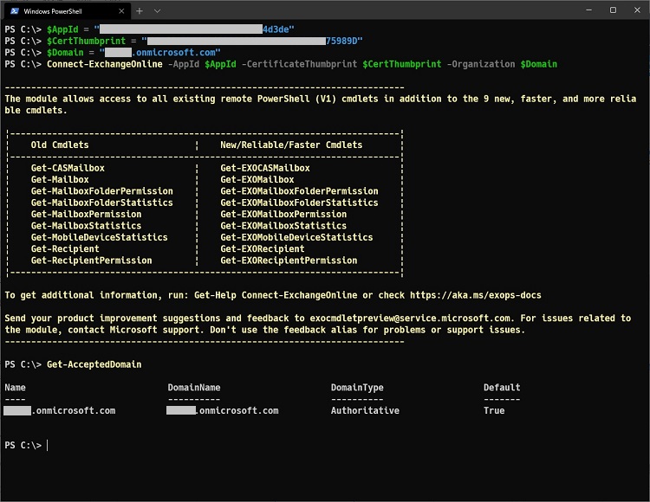This screenshot has height=502, width=650.
Task: Open a new terminal tab
Action: tap(140, 11)
